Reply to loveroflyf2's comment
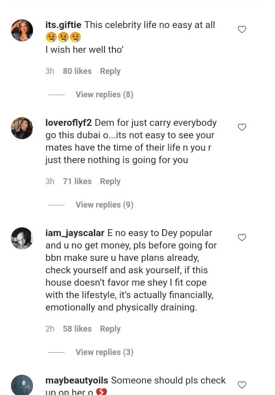This screenshot has width=275, height=395. coord(110,181)
